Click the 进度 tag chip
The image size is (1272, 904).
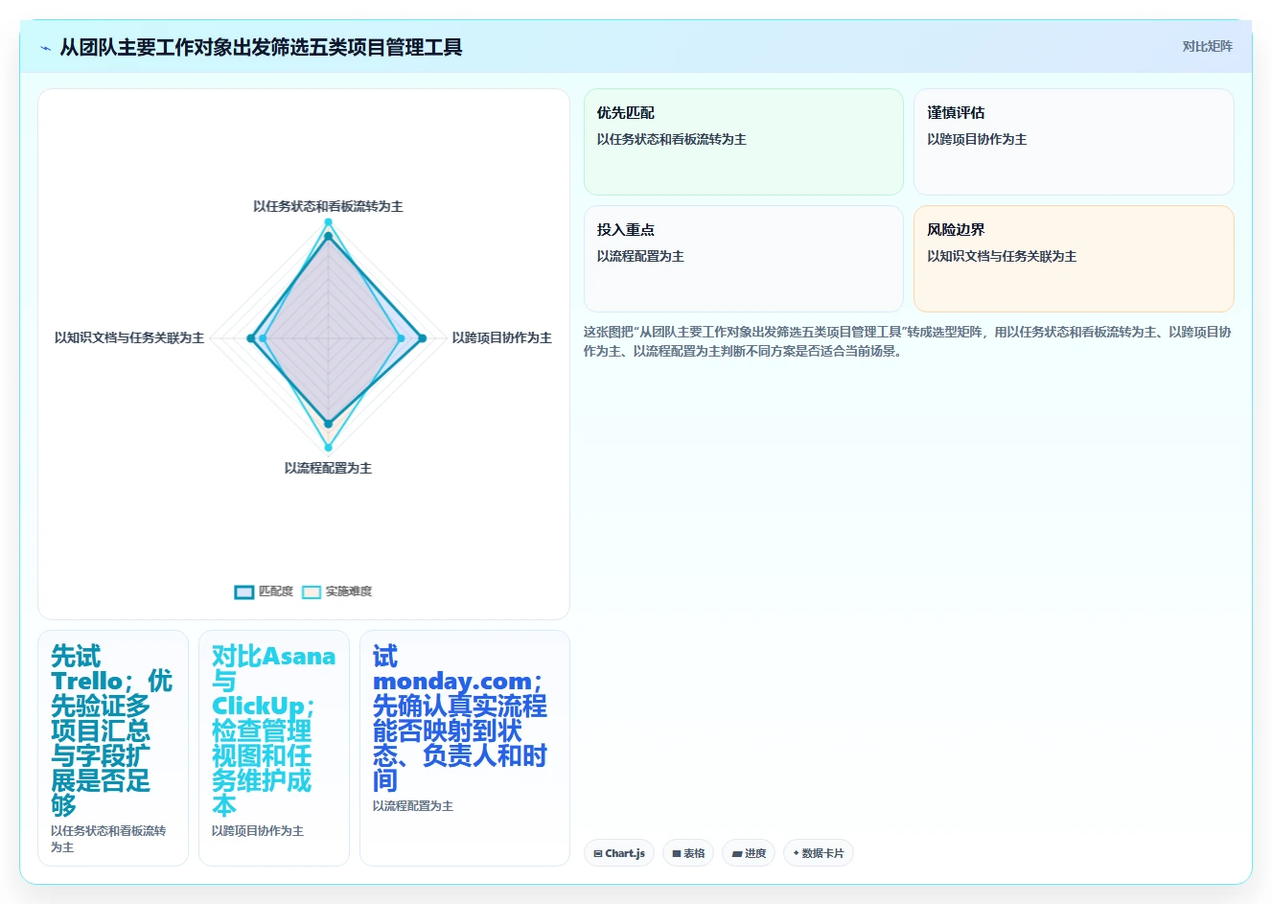pos(749,853)
